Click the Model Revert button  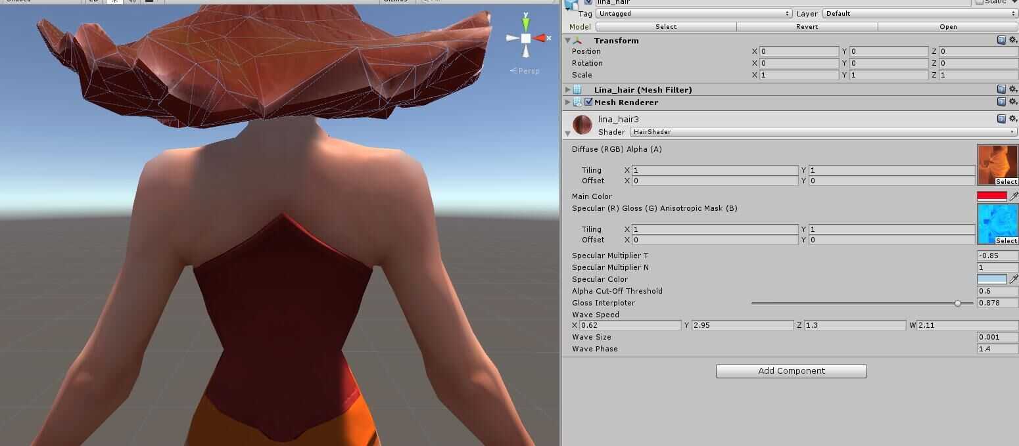tap(807, 26)
